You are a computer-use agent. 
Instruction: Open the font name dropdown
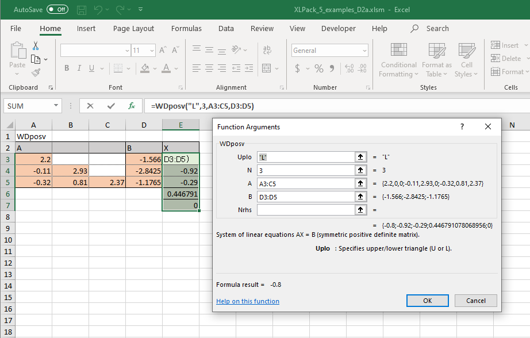127,51
